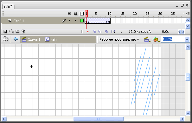Toggle edit multiple frames icon
192x123 pixels.
(106, 32)
